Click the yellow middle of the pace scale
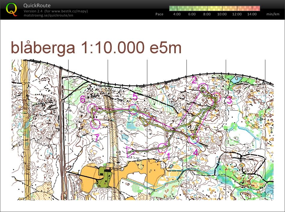 coord(214,8)
